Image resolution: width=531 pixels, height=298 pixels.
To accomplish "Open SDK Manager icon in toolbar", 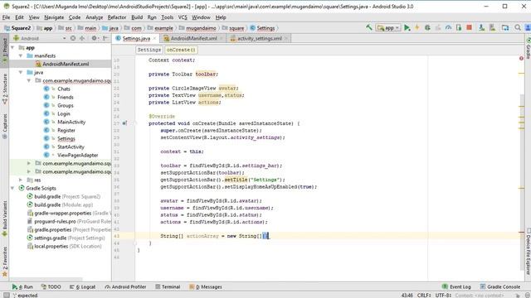I will click(492, 27).
